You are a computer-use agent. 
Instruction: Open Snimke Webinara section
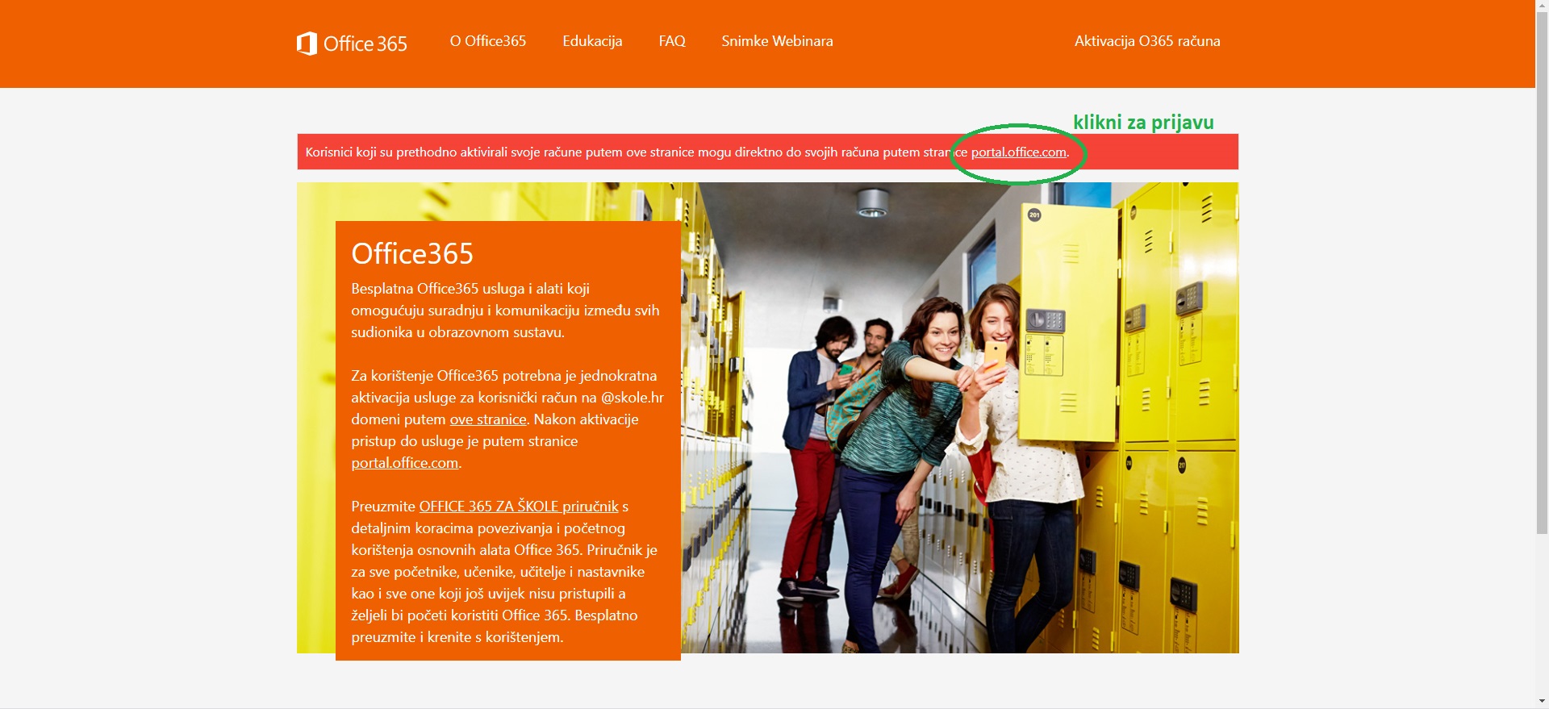point(777,41)
